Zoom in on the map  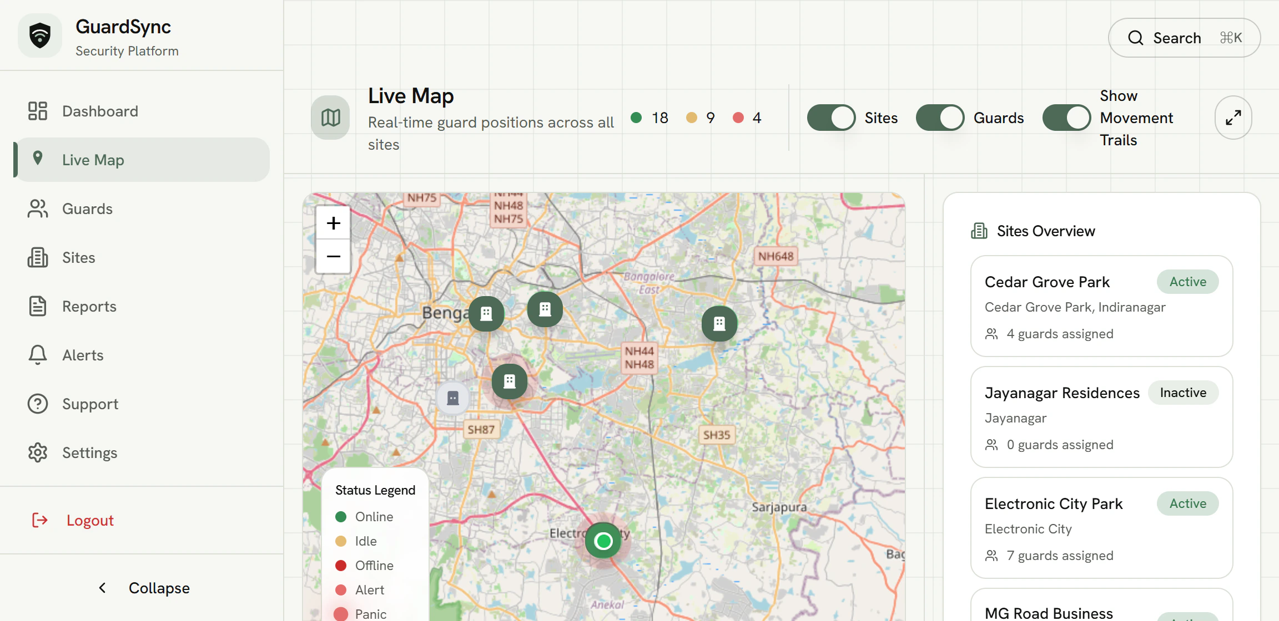[x=333, y=223]
